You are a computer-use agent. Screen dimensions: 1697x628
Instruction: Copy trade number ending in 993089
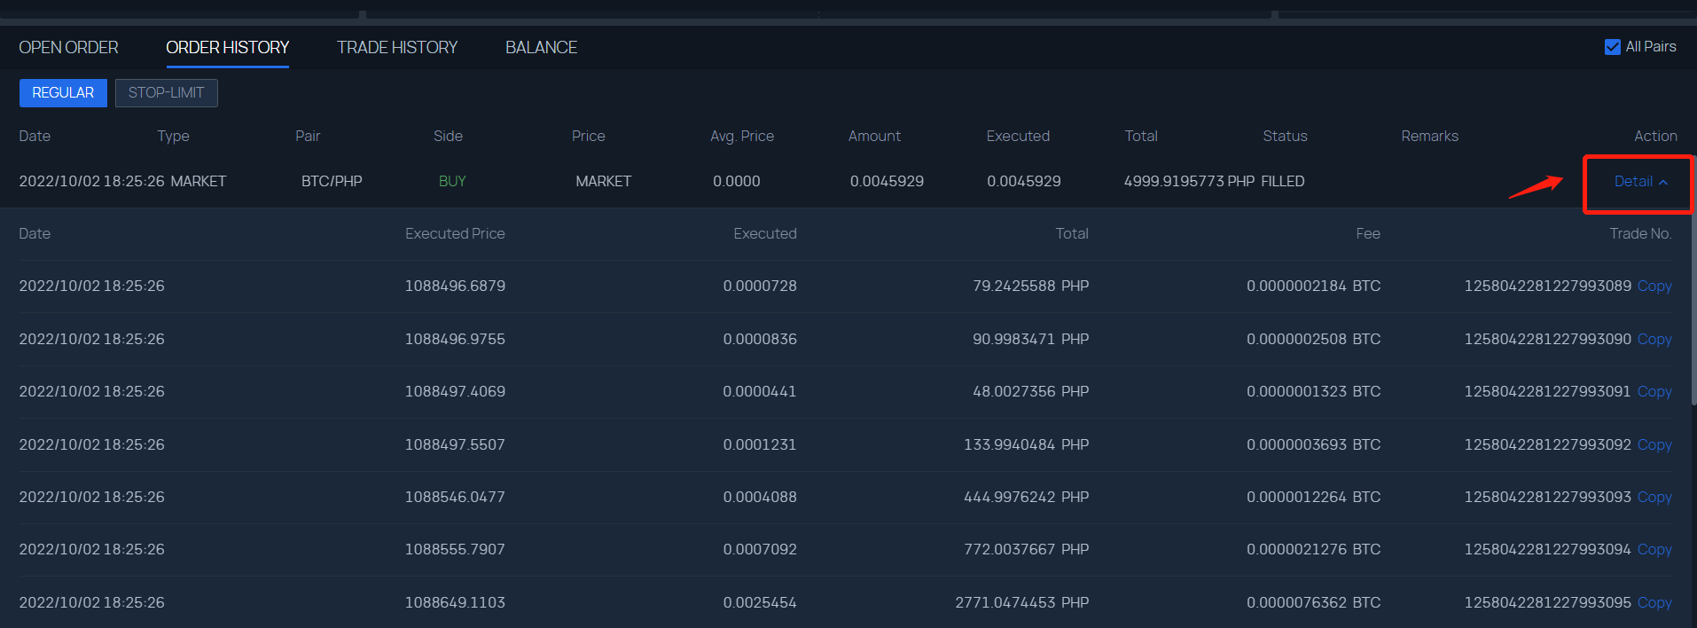(x=1654, y=286)
